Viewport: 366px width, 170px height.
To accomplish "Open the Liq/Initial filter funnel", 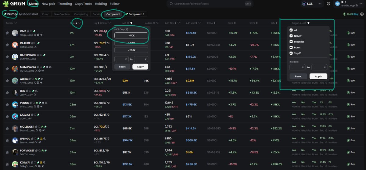I will pyautogui.click(x=110, y=23).
